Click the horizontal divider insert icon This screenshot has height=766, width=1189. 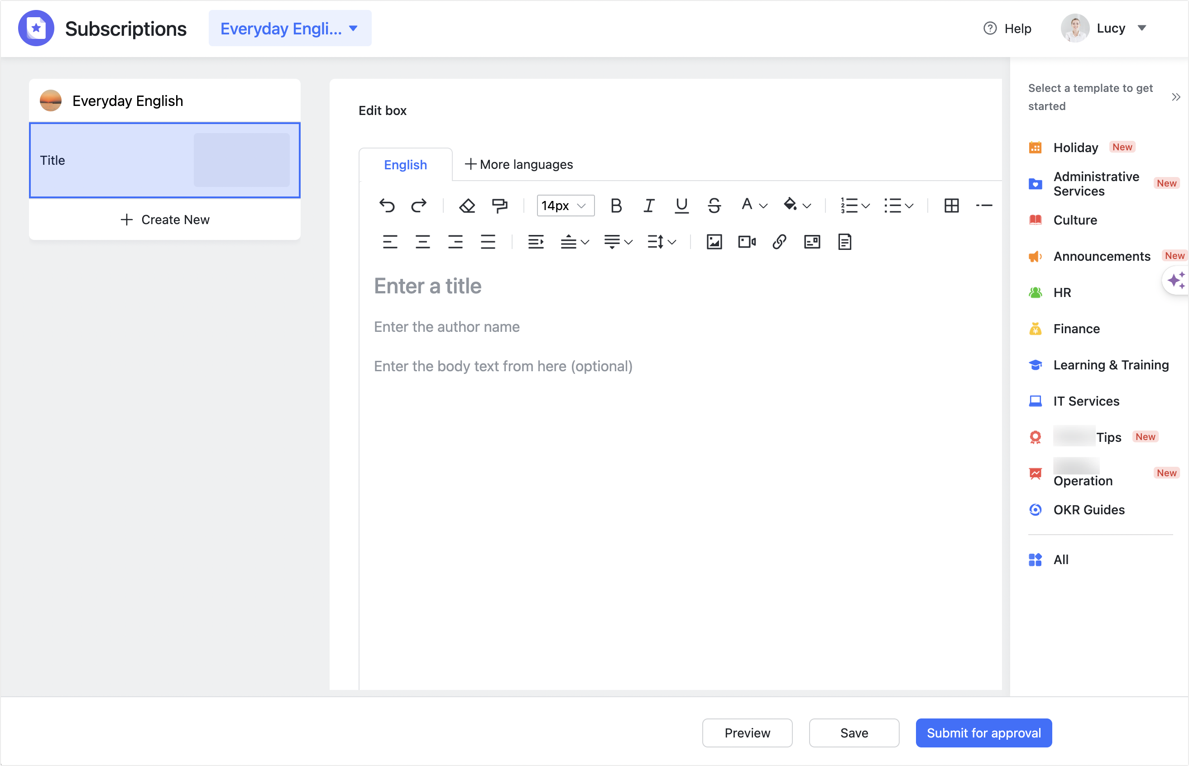pyautogui.click(x=984, y=206)
